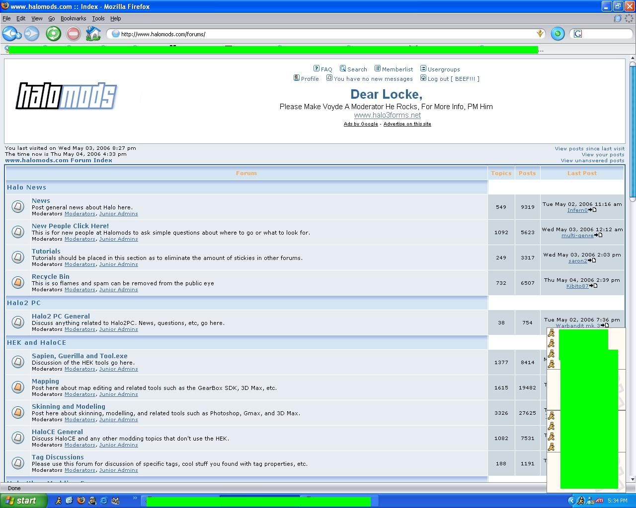This screenshot has height=508, width=636.
Task: Open latest post icon next to multi-genre
Action: [598, 235]
